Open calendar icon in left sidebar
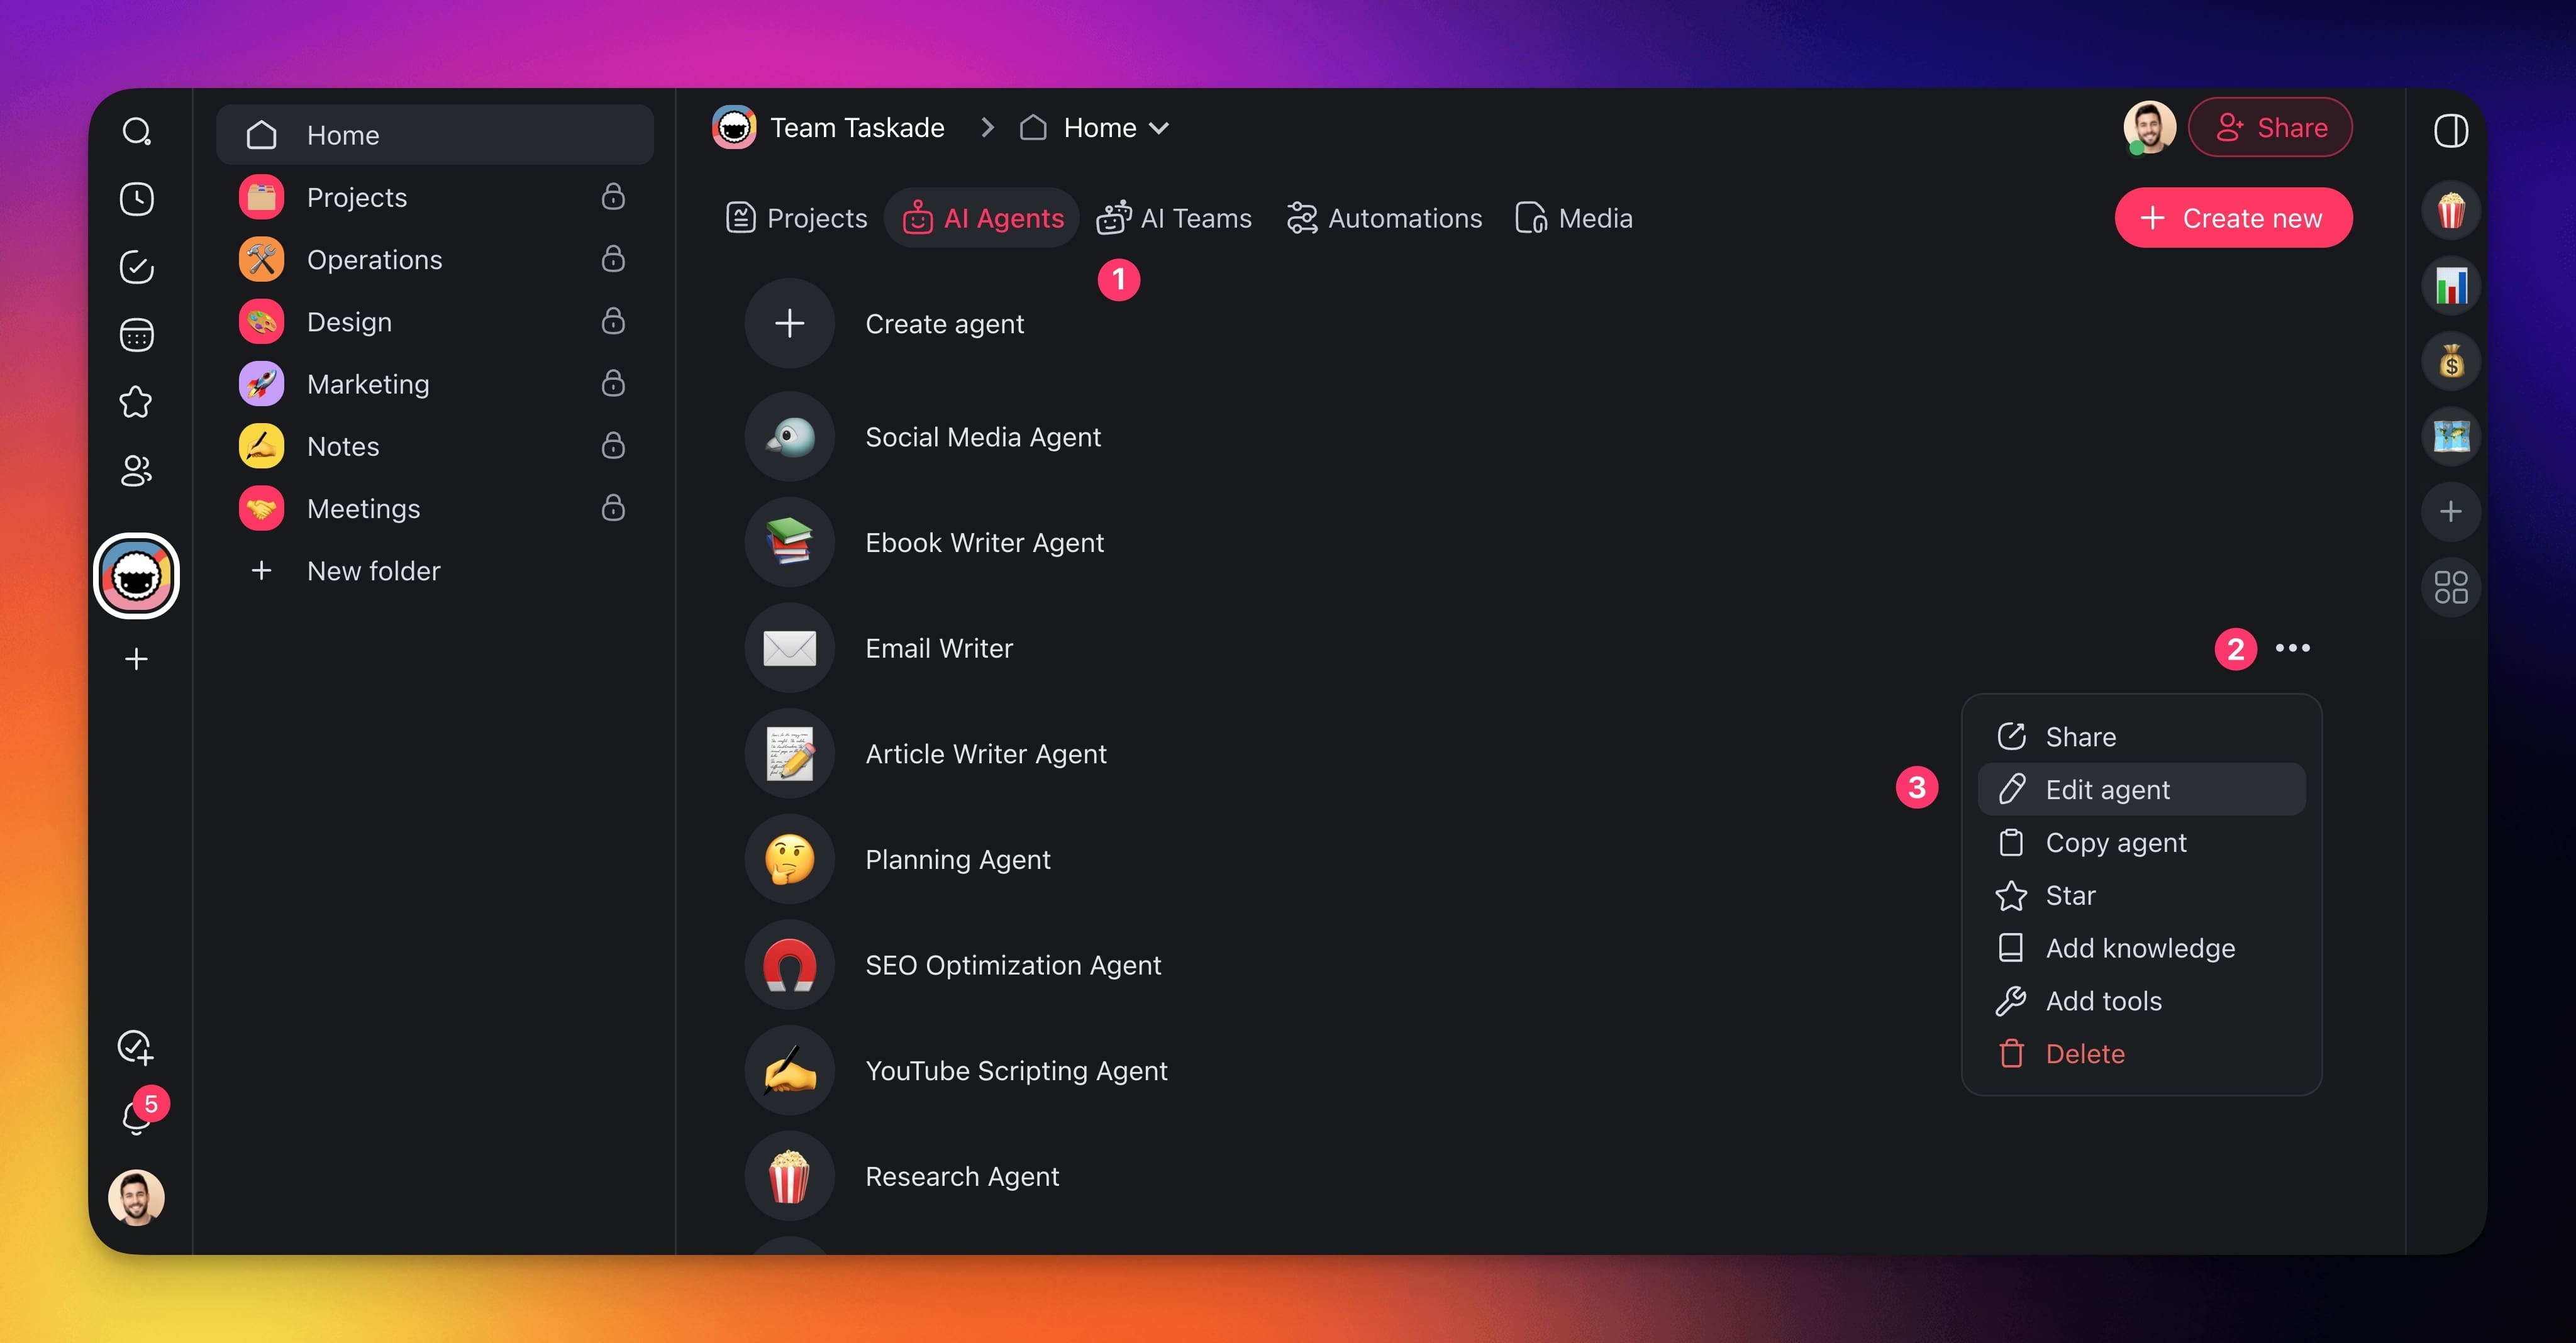The width and height of the screenshot is (2576, 1343). (136, 335)
